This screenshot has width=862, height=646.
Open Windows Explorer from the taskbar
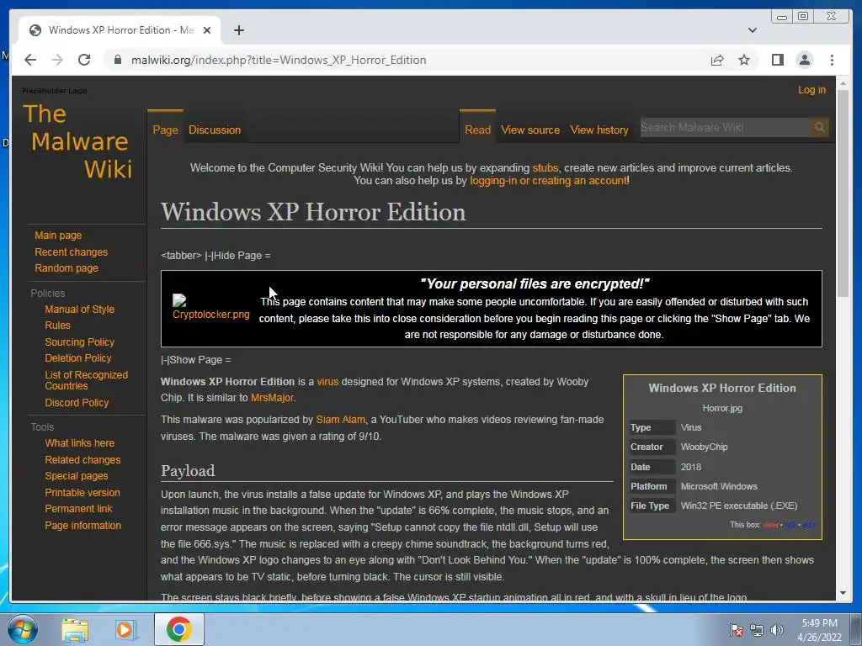(75, 629)
